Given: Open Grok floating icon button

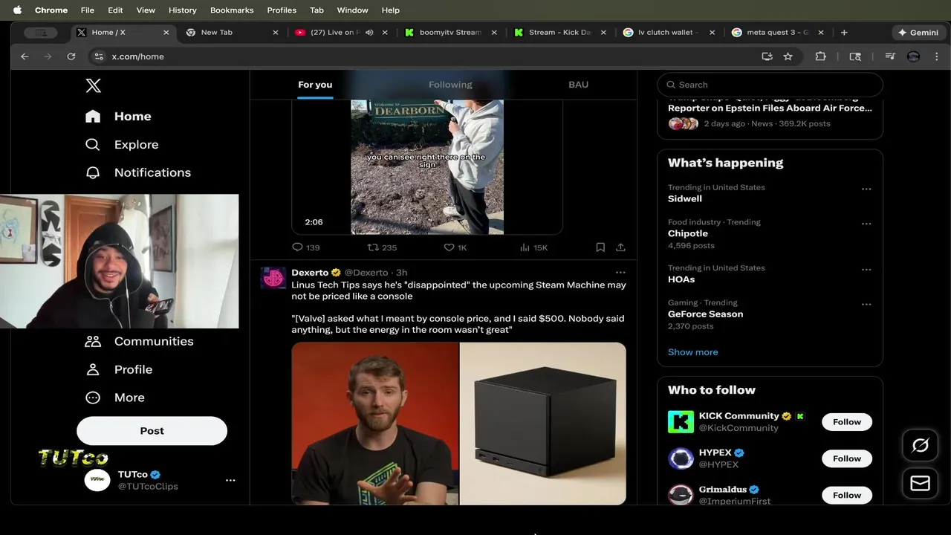Looking at the screenshot, I should pyautogui.click(x=921, y=445).
